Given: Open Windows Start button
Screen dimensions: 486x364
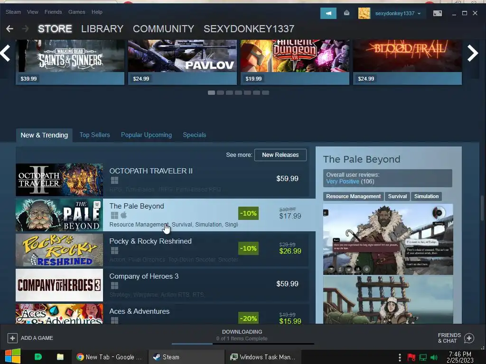Looking at the screenshot, I should coord(13,356).
